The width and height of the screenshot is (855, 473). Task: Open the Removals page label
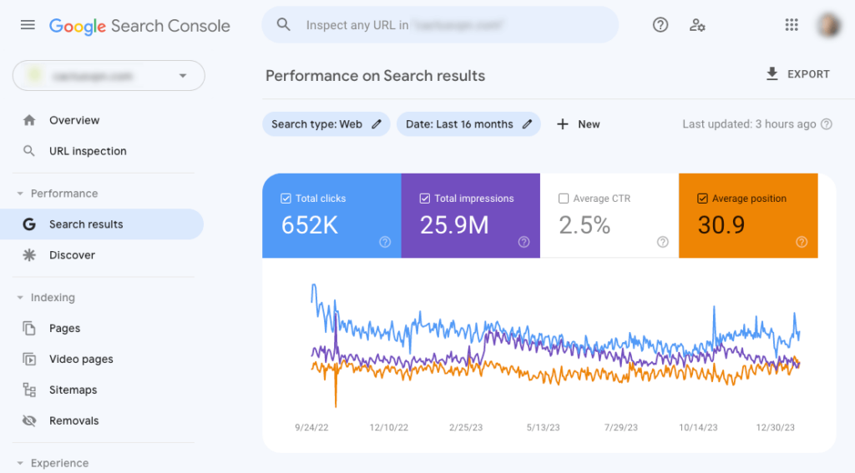[x=73, y=420]
